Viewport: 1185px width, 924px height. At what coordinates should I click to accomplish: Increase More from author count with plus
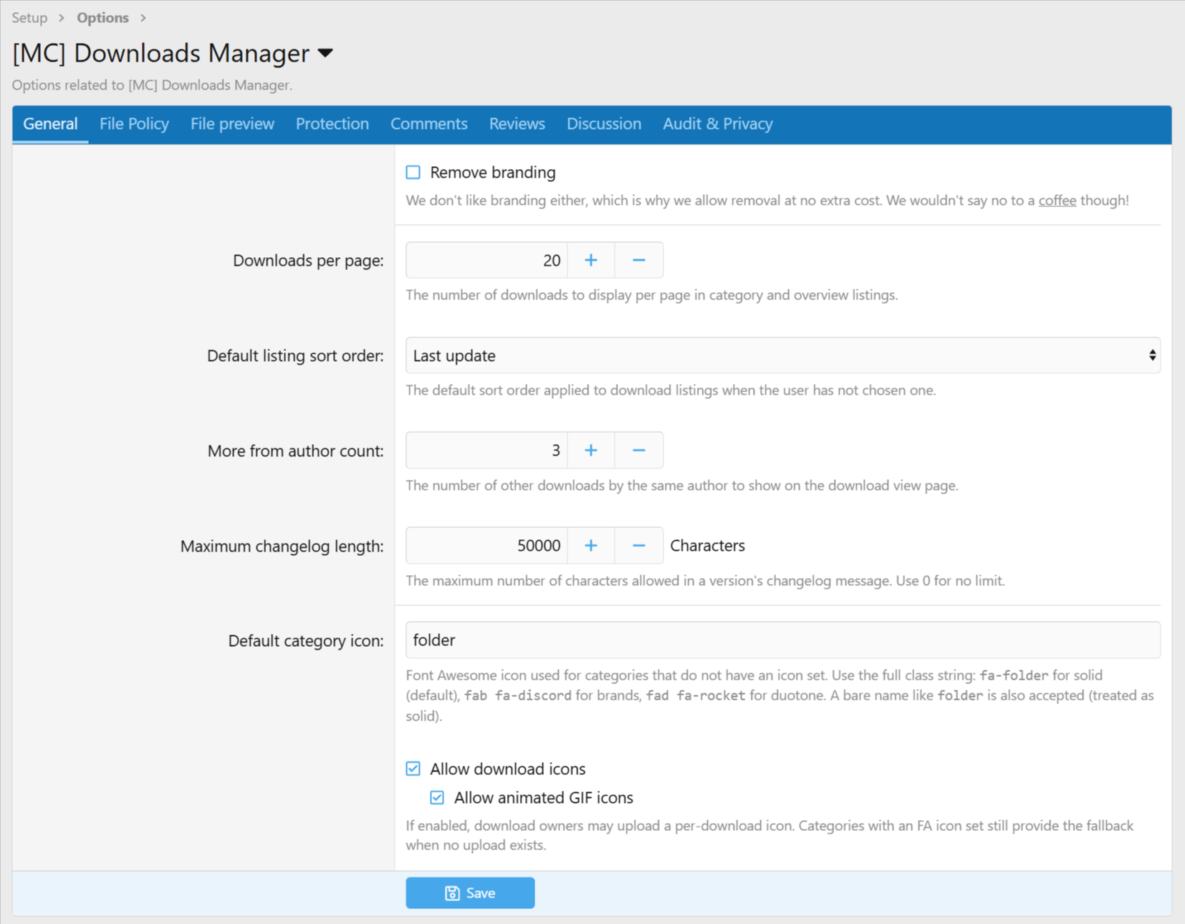[x=591, y=451]
